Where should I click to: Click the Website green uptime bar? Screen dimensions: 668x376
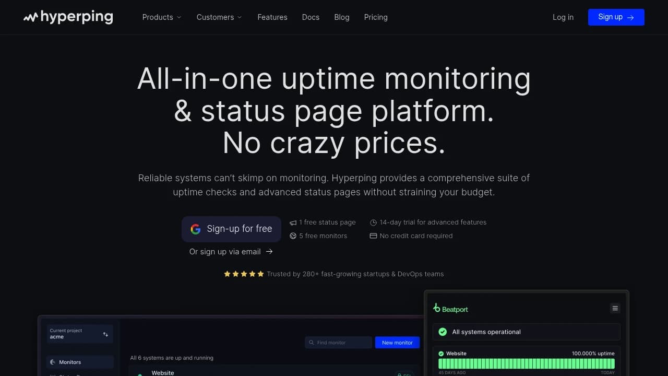(x=527, y=363)
